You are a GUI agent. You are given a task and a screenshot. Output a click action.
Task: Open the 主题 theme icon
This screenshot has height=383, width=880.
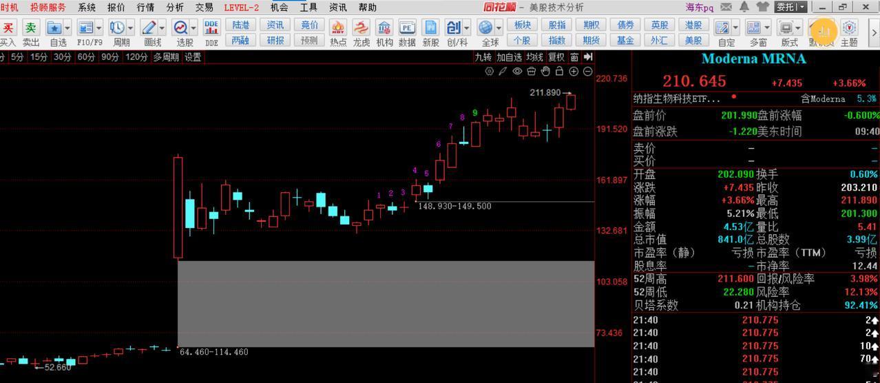(849, 28)
